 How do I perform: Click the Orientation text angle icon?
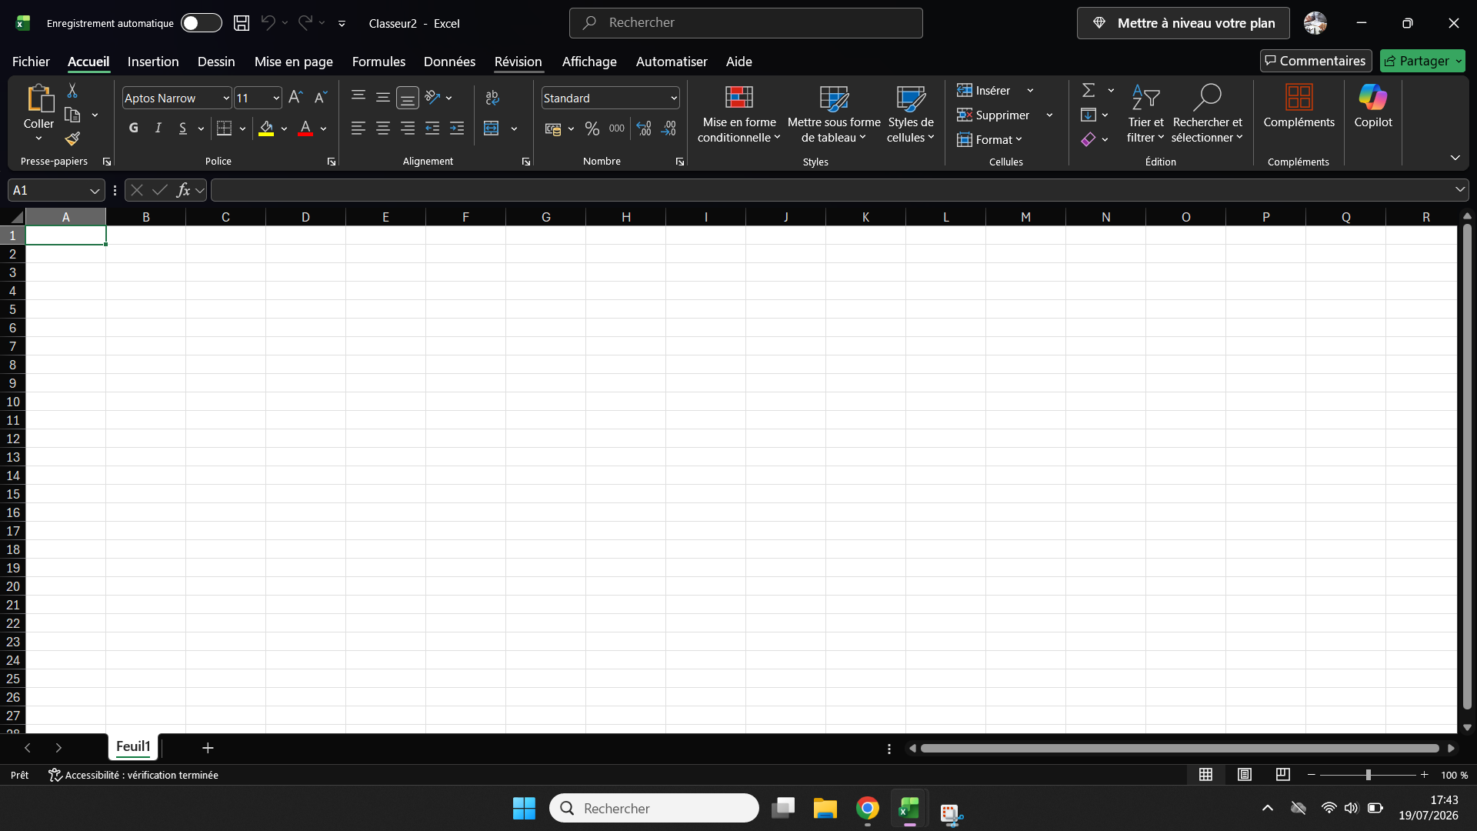tap(432, 98)
